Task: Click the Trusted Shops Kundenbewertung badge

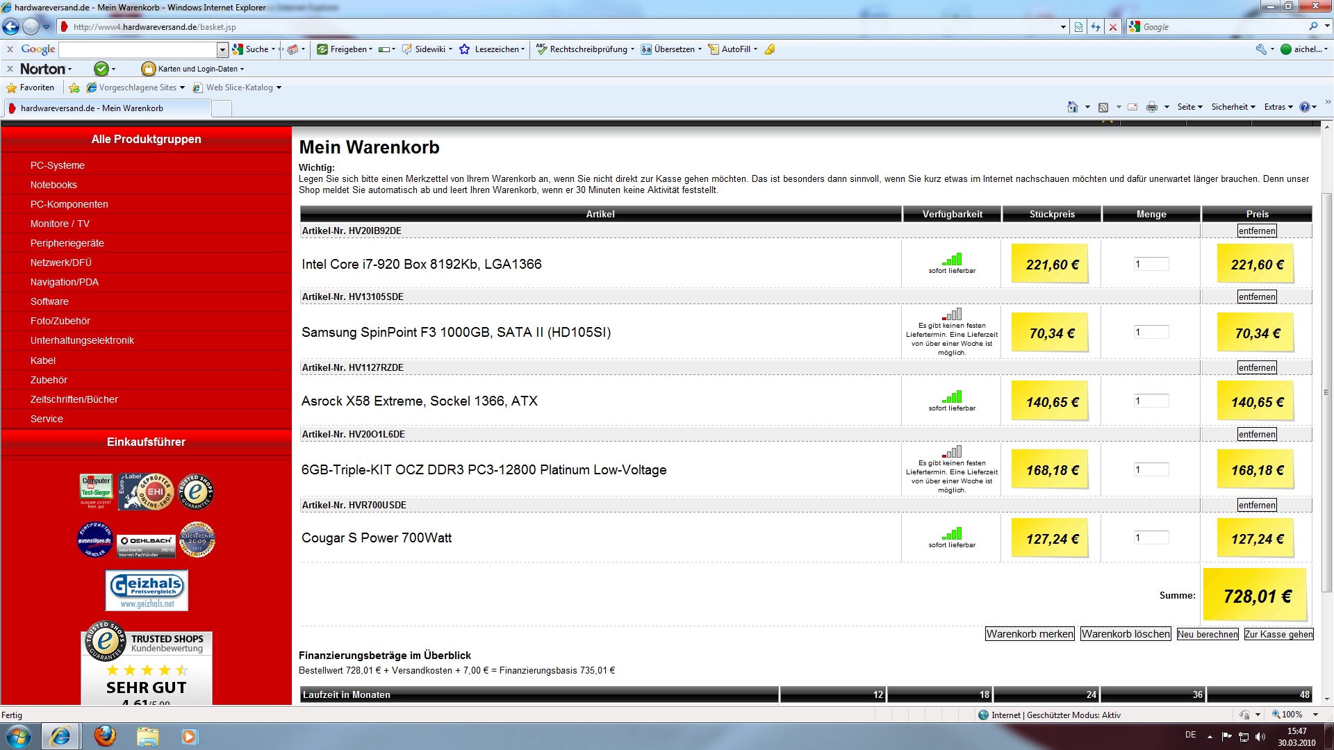Action: click(147, 663)
